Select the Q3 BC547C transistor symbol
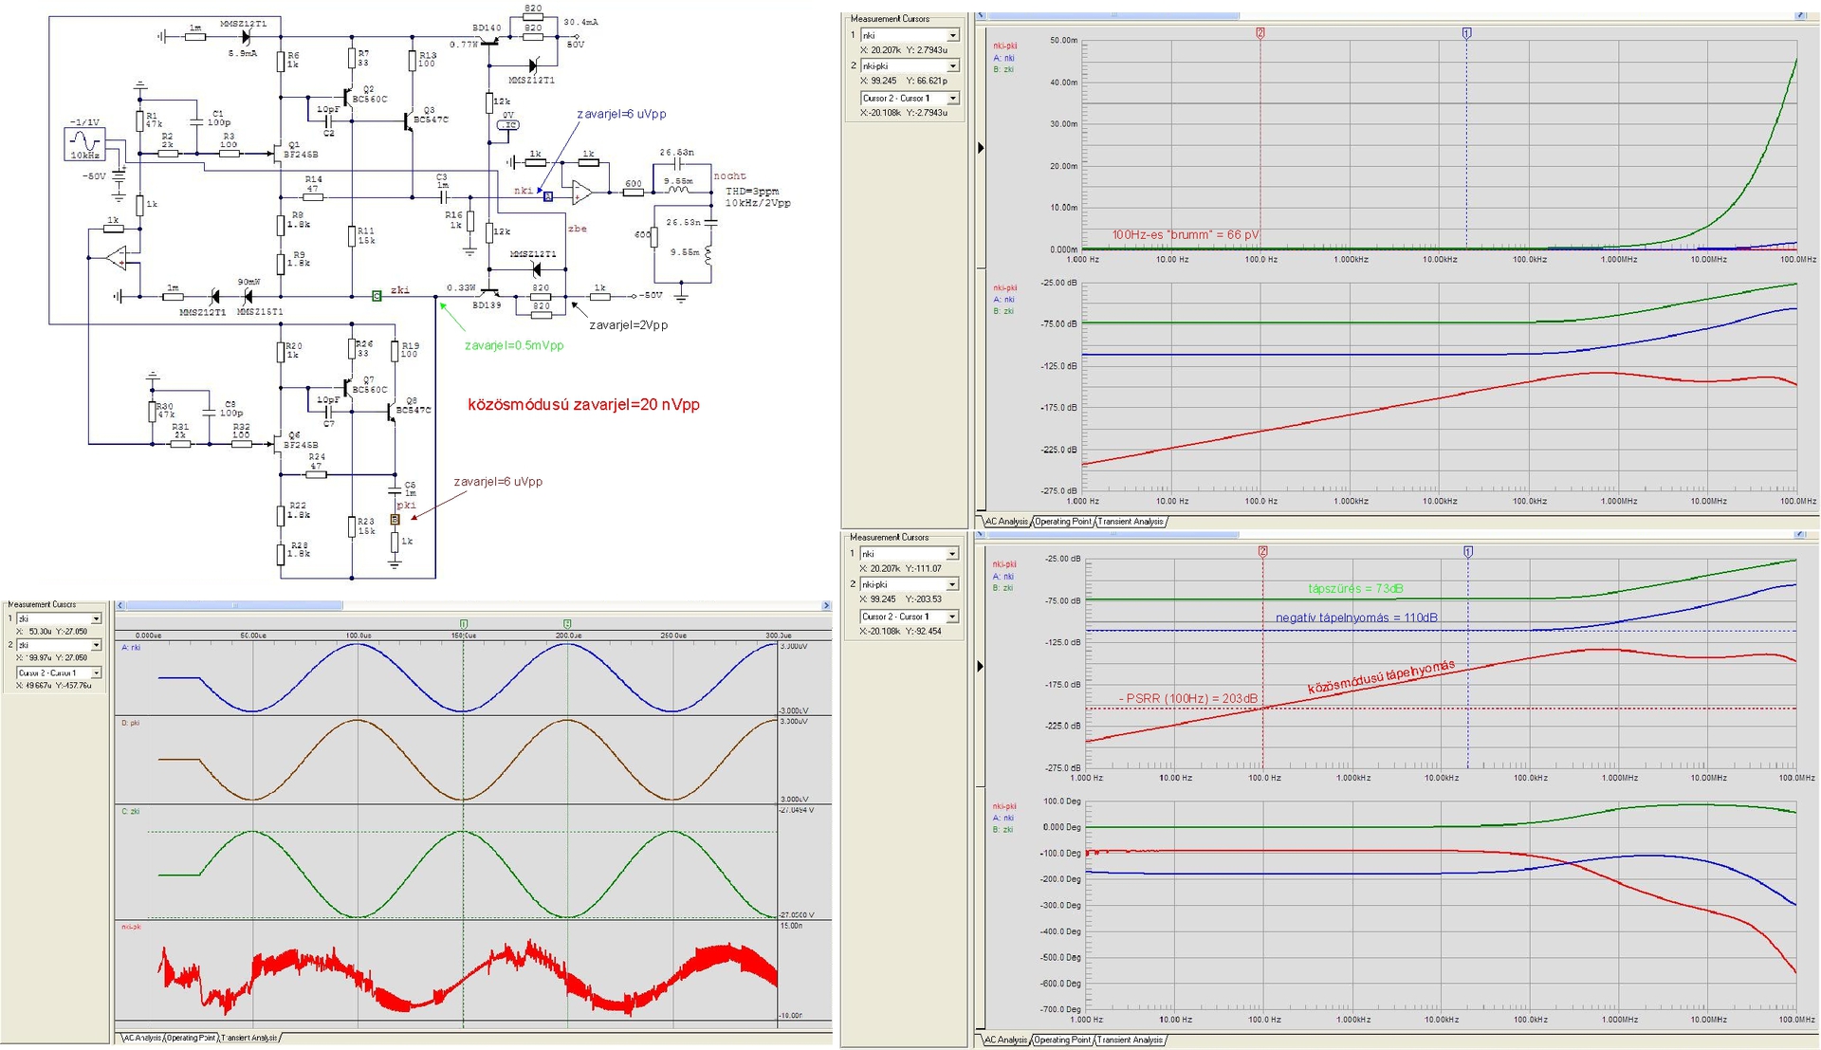 (x=408, y=120)
